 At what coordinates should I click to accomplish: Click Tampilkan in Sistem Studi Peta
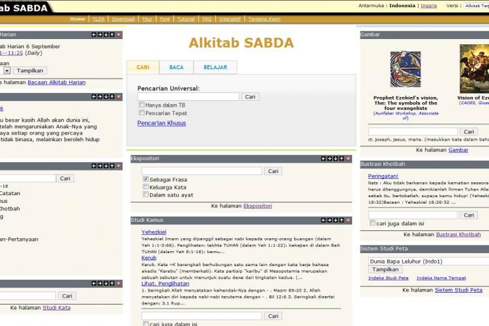point(385,269)
